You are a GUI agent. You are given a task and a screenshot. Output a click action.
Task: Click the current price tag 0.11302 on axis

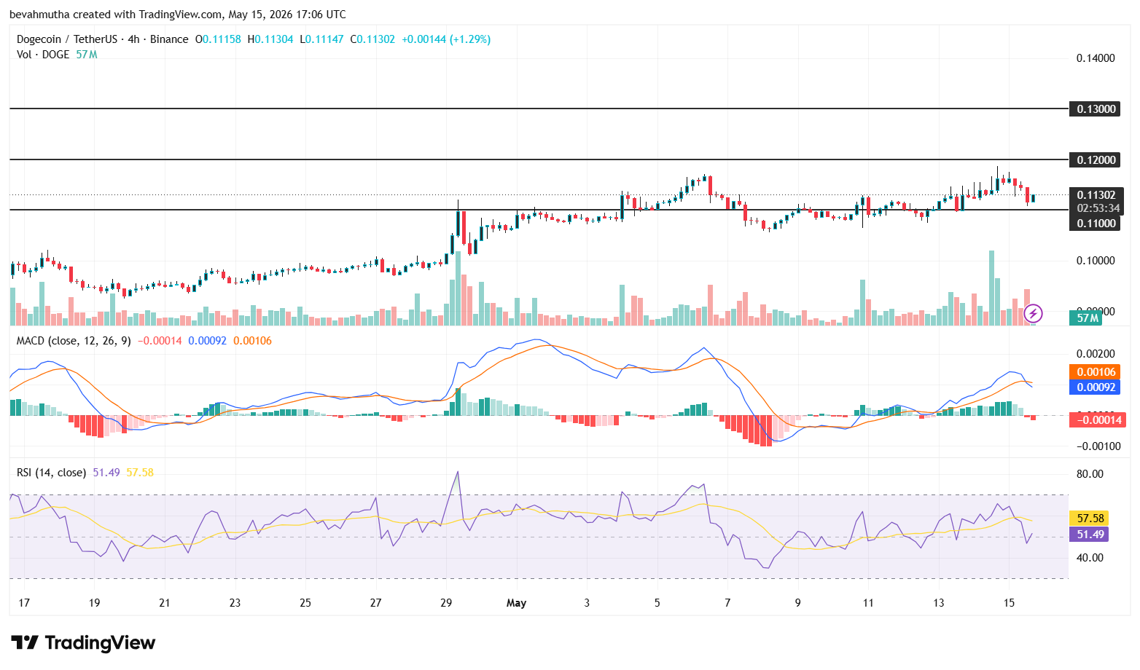coord(1096,195)
